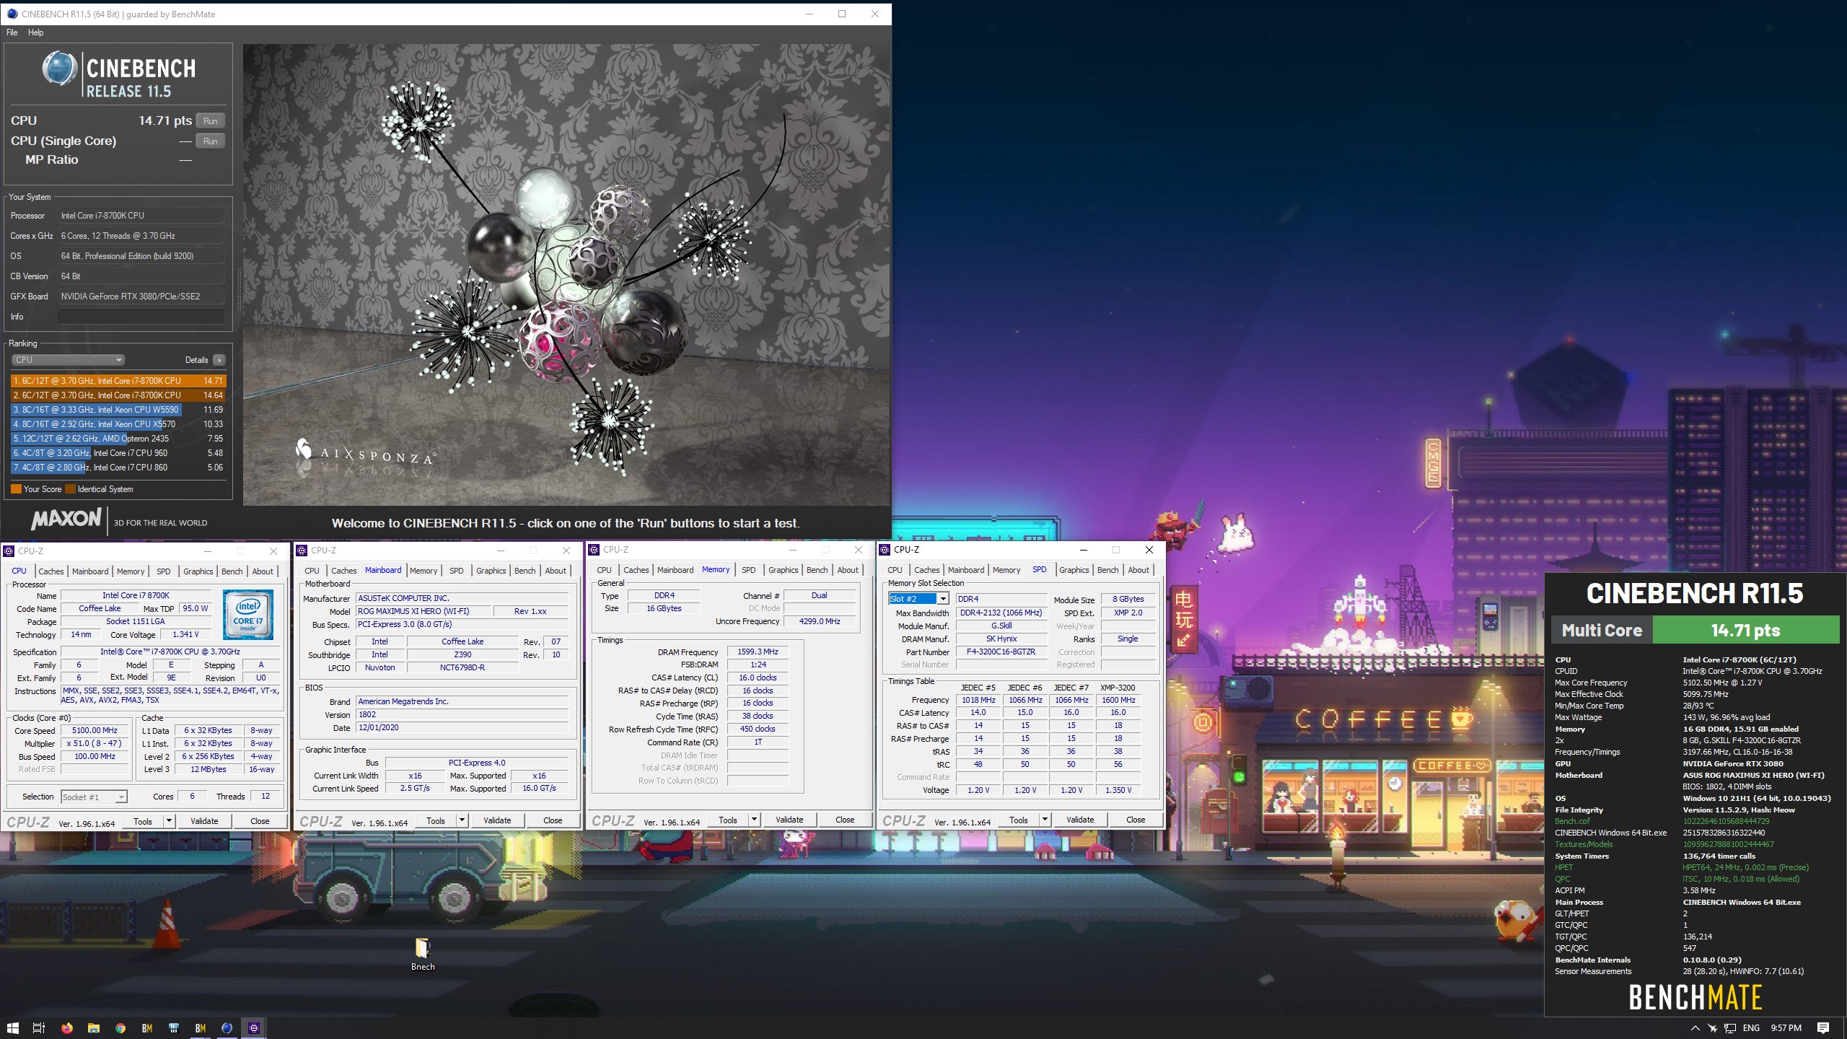Click the Cinebench Release 11.5 logo

[119, 75]
